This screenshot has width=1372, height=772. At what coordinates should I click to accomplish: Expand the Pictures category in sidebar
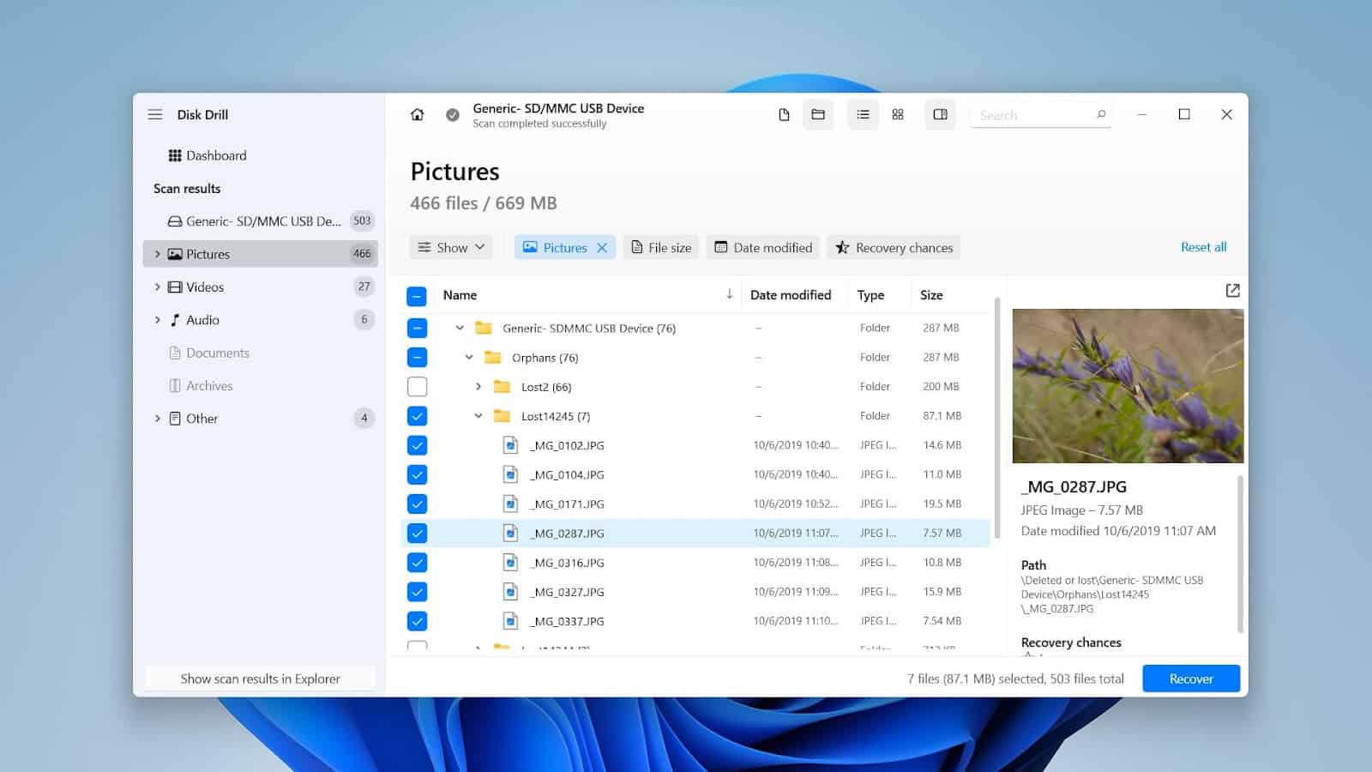(158, 254)
